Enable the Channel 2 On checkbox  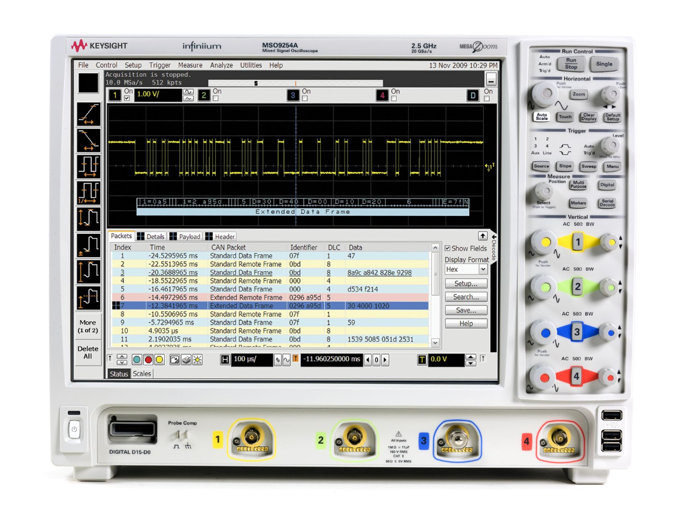click(x=214, y=99)
